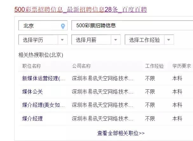The height and width of the screenshot is (141, 193).
Task: Click 不限 in the 媒体公关 row
Action: point(150,92)
